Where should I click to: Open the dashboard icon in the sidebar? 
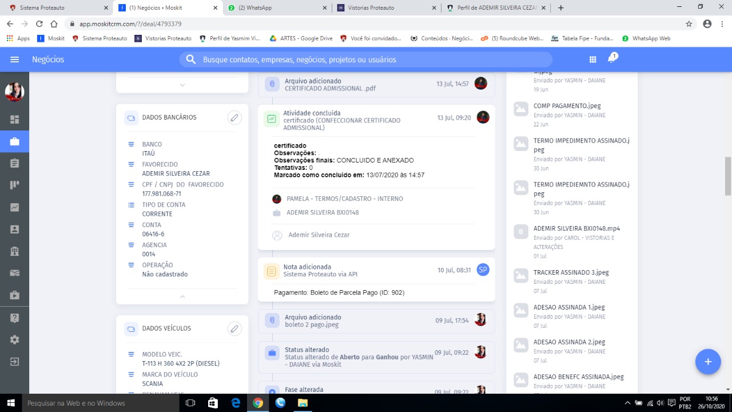[14, 120]
